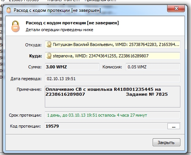Screen dimensions: 191x155
Task: Click the Сумма field showing 3.00 WMZ
Action: pos(72,67)
